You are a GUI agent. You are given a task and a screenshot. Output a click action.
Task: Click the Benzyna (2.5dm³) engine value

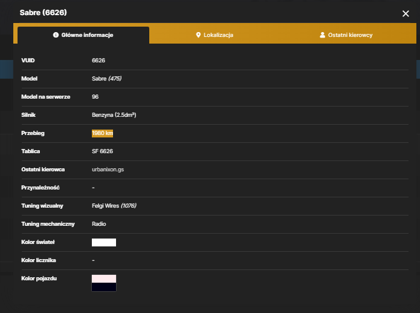click(x=114, y=115)
